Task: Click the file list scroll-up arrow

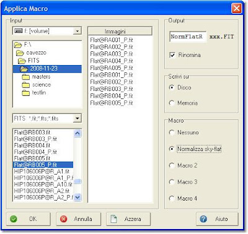Action: tap(77, 133)
